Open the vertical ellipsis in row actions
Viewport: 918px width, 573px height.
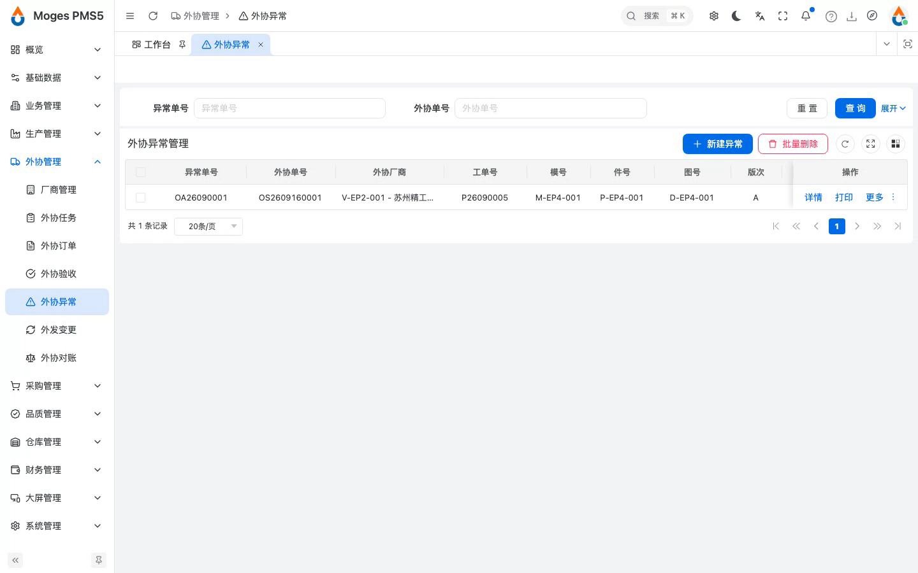click(893, 197)
